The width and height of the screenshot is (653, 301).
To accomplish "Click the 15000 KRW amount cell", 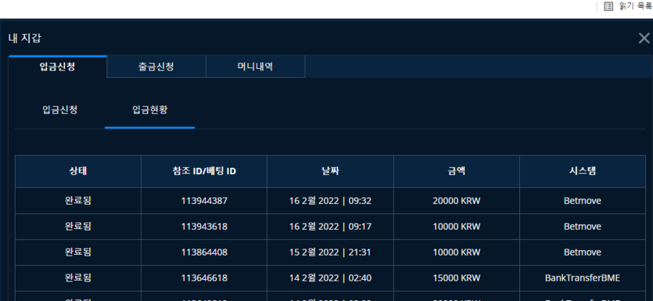I will pos(457,278).
